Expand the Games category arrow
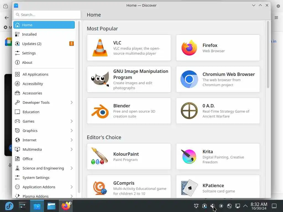 click(x=72, y=121)
